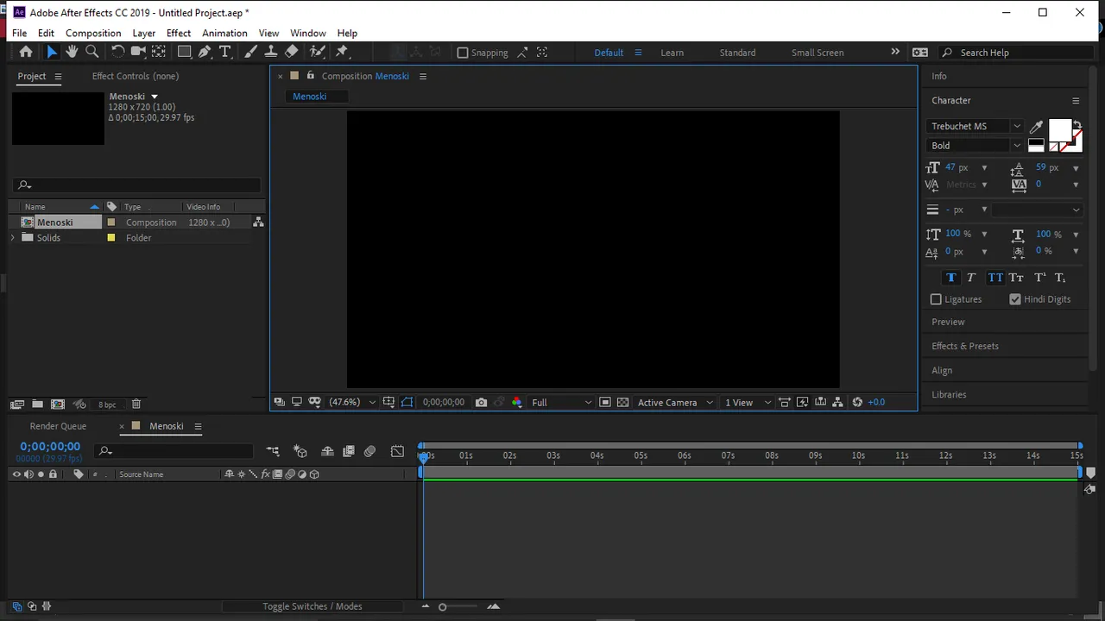Open the Active Camera dropdown

(675, 402)
